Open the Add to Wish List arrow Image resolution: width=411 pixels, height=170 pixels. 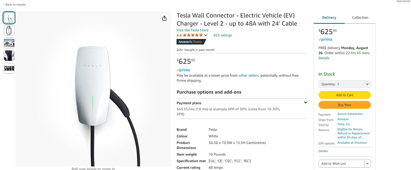(x=367, y=164)
